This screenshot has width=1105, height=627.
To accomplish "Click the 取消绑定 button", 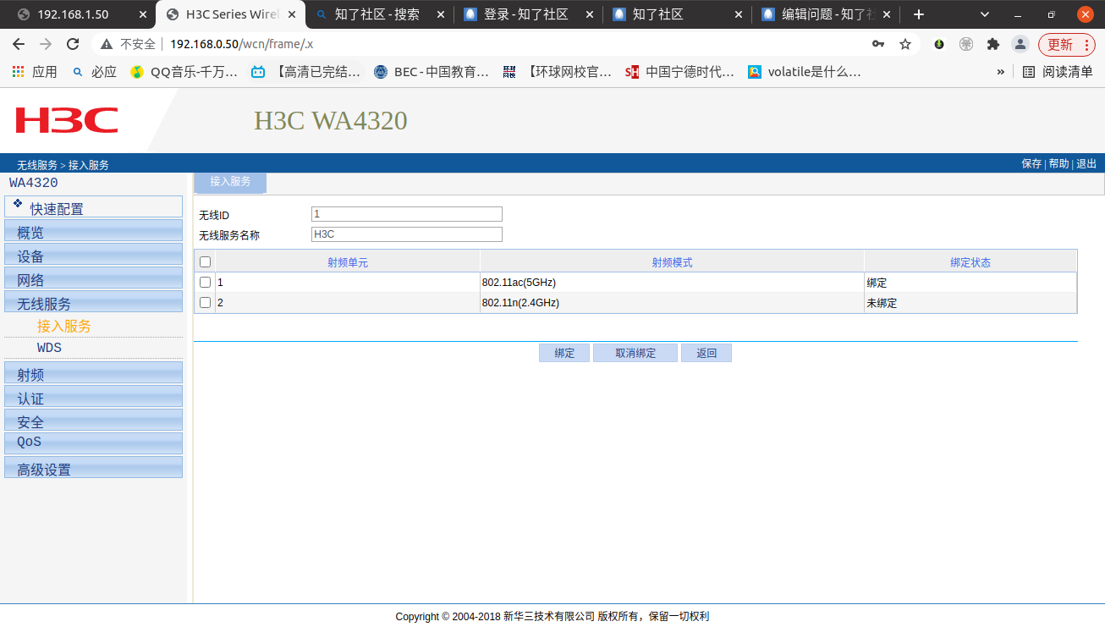I will tap(635, 353).
